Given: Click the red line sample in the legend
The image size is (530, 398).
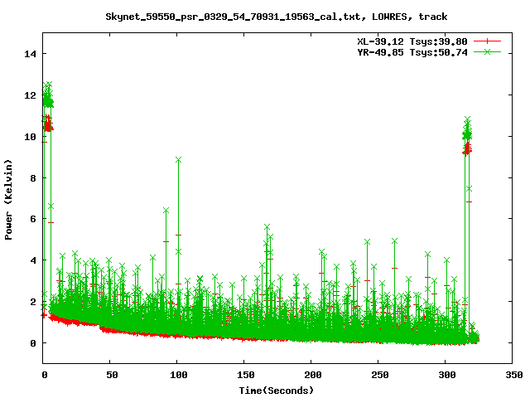Looking at the screenshot, I should coord(487,41).
